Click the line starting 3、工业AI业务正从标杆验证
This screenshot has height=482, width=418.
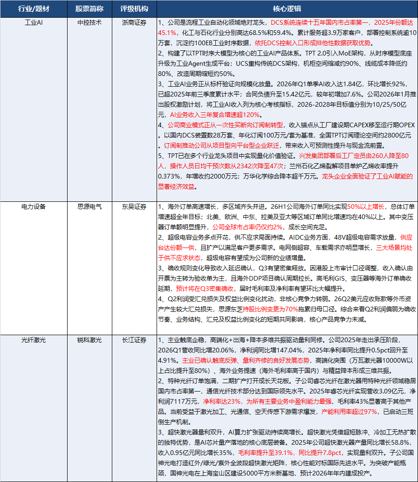click(283, 84)
